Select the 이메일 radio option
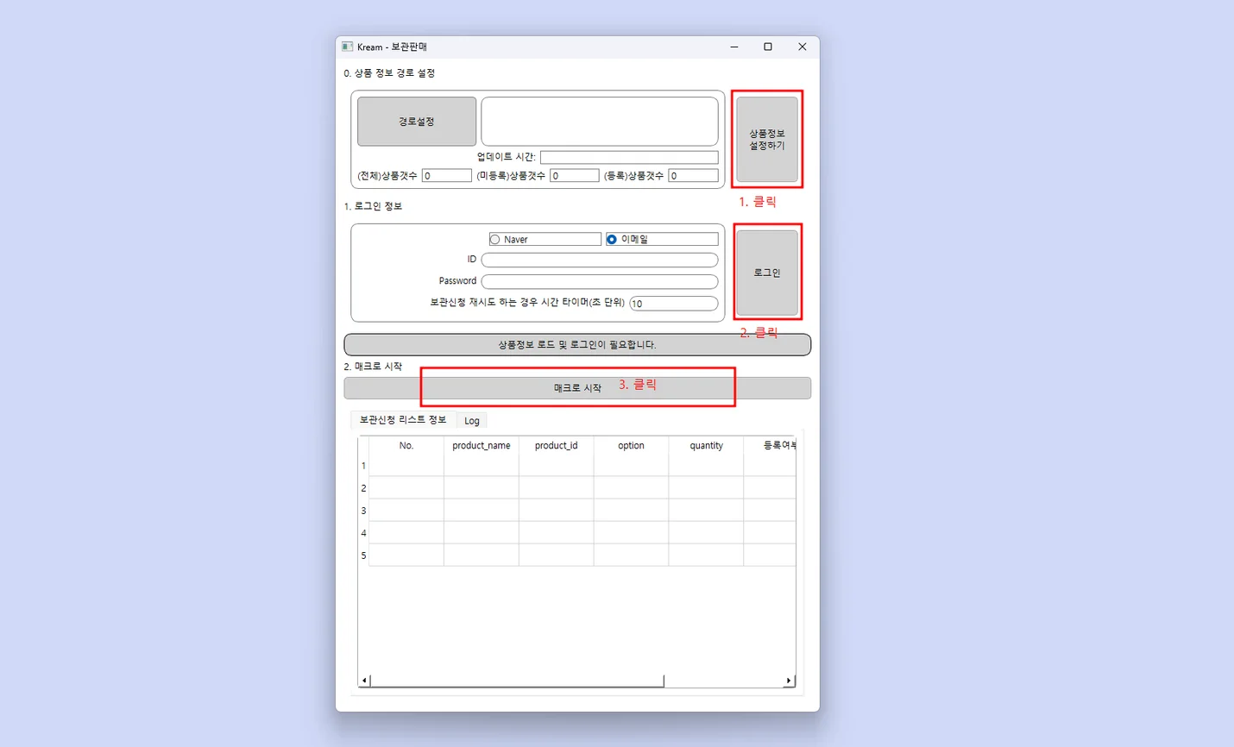The height and width of the screenshot is (747, 1234). [x=662, y=239]
